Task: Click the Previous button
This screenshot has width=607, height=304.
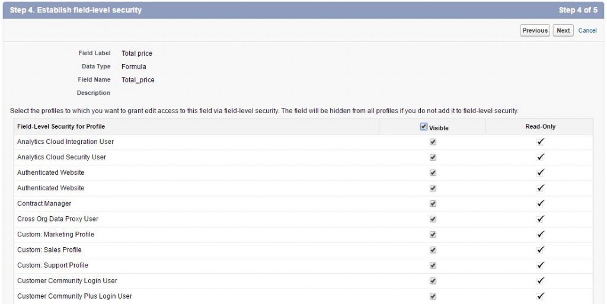Action: (x=535, y=30)
